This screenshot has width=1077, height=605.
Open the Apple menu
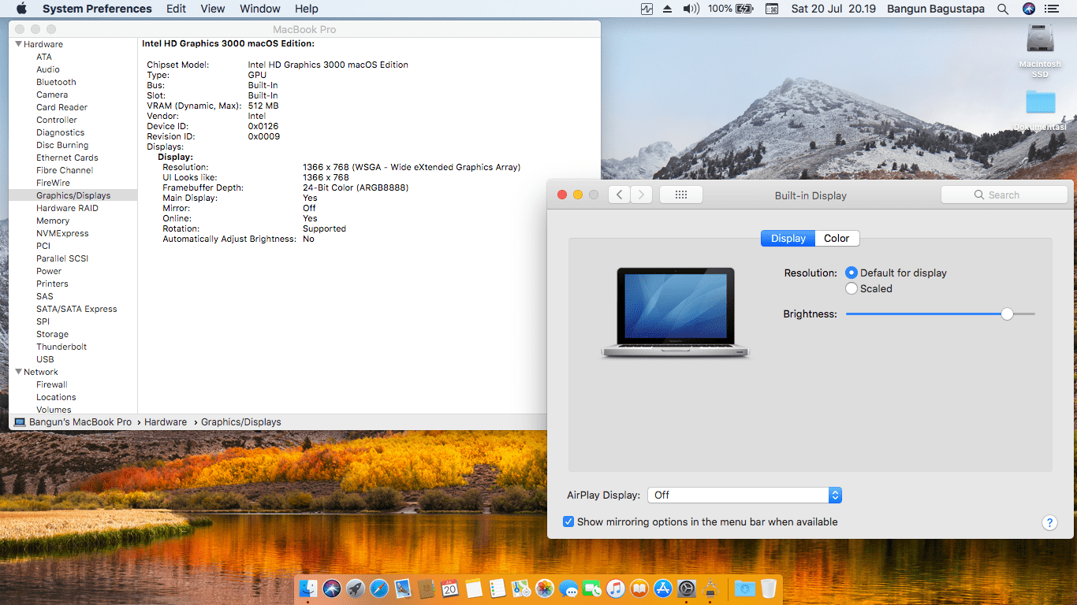[21, 9]
